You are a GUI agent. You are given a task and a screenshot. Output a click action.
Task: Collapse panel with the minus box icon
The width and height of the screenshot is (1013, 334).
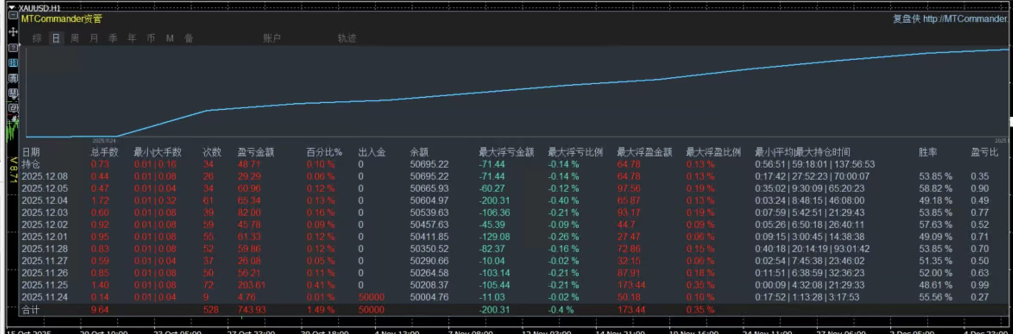[x=13, y=16]
